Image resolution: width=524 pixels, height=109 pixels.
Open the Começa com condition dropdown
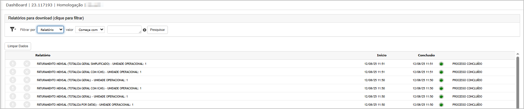[90, 30]
